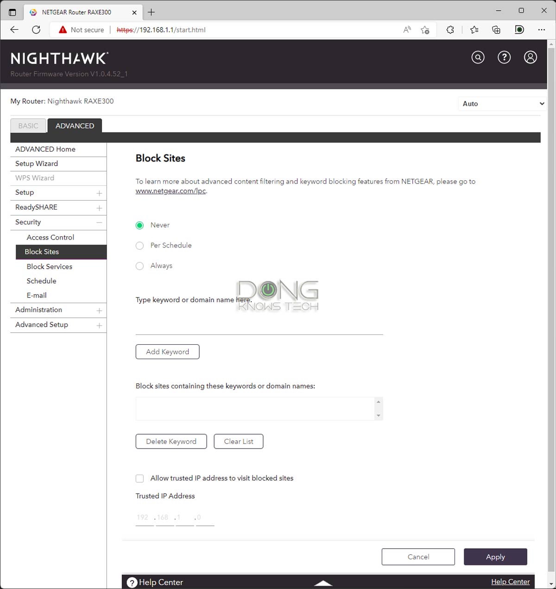556x589 pixels.
Task: Click the Add Keyword button
Action: (167, 352)
